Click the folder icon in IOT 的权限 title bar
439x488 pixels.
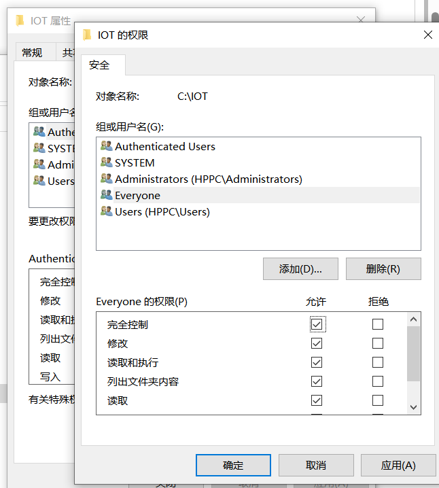(x=86, y=35)
